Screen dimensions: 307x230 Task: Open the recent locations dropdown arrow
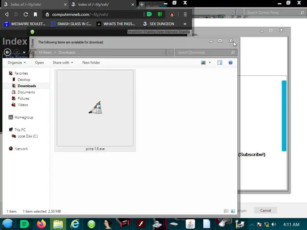coord(24,52)
